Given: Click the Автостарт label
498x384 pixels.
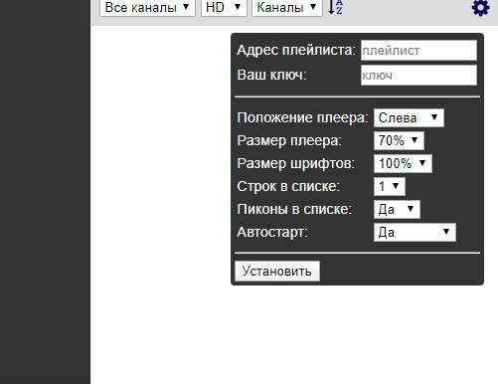Looking at the screenshot, I should tap(272, 232).
